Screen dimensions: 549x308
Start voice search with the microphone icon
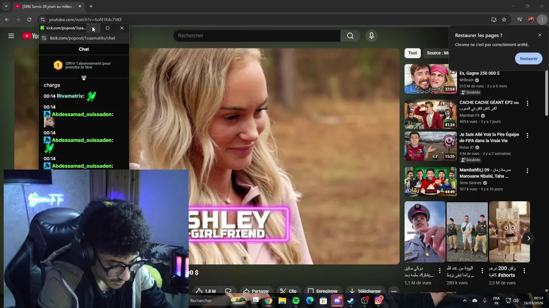point(371,36)
